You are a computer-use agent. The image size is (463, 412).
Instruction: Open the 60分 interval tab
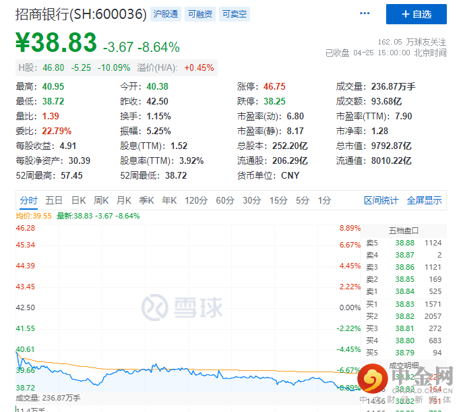(225, 200)
